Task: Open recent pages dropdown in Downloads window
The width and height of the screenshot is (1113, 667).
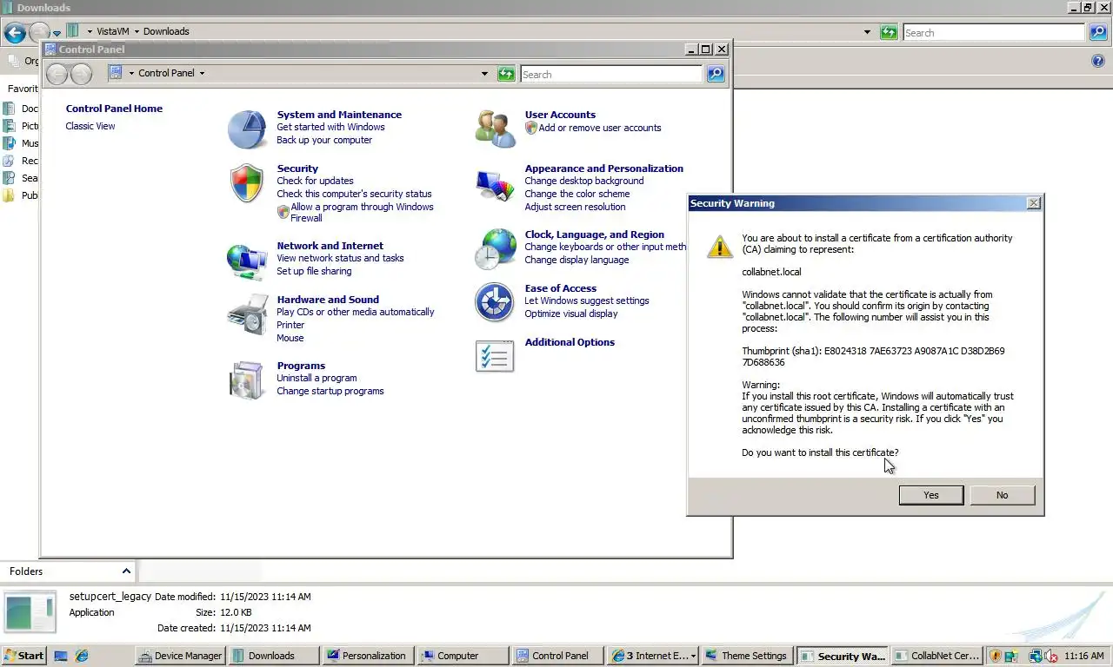Action: coord(57,34)
